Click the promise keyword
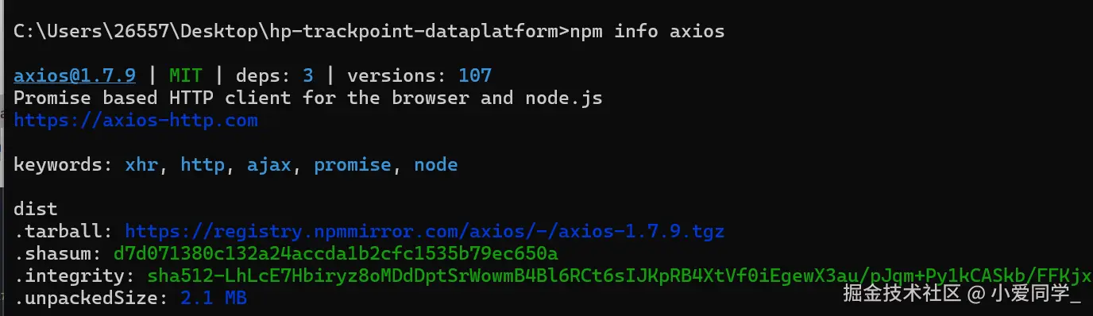1093x316 pixels. [x=353, y=165]
